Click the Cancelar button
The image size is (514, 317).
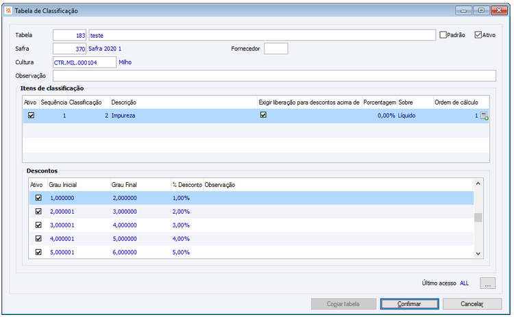click(x=472, y=304)
